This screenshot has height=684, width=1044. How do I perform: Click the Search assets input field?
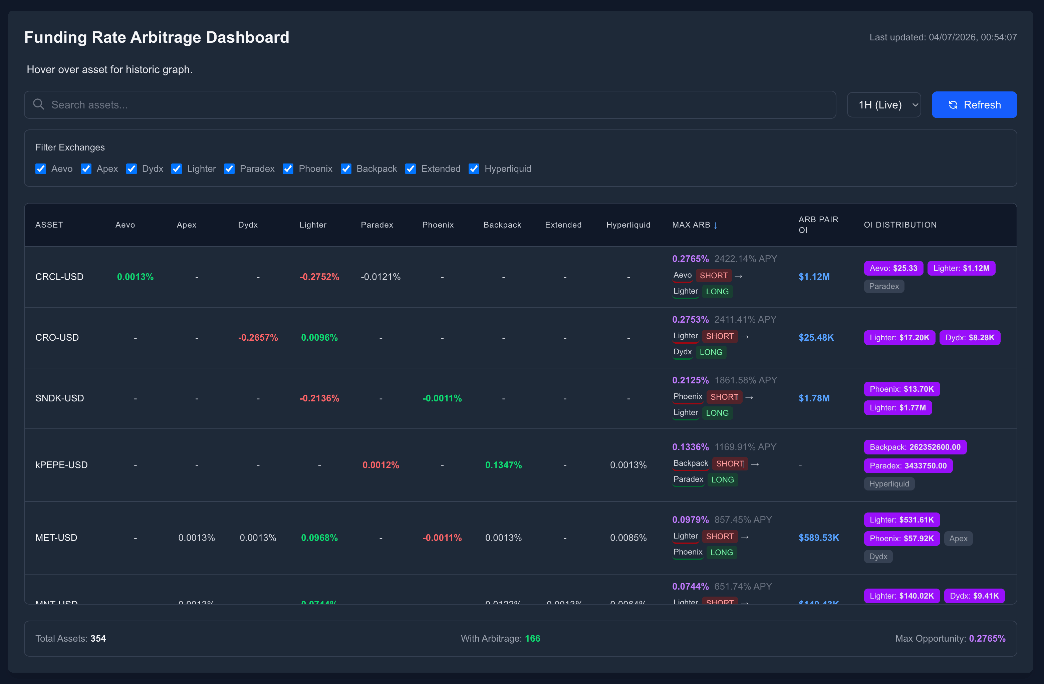(430, 105)
